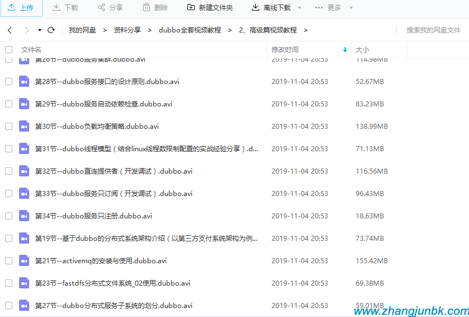
Task: Click the Upload (上传) button
Action: coord(21,8)
